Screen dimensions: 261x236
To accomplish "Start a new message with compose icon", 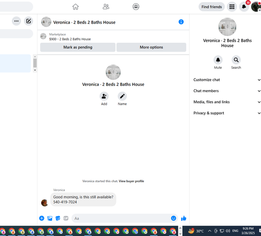I will click(29, 21).
